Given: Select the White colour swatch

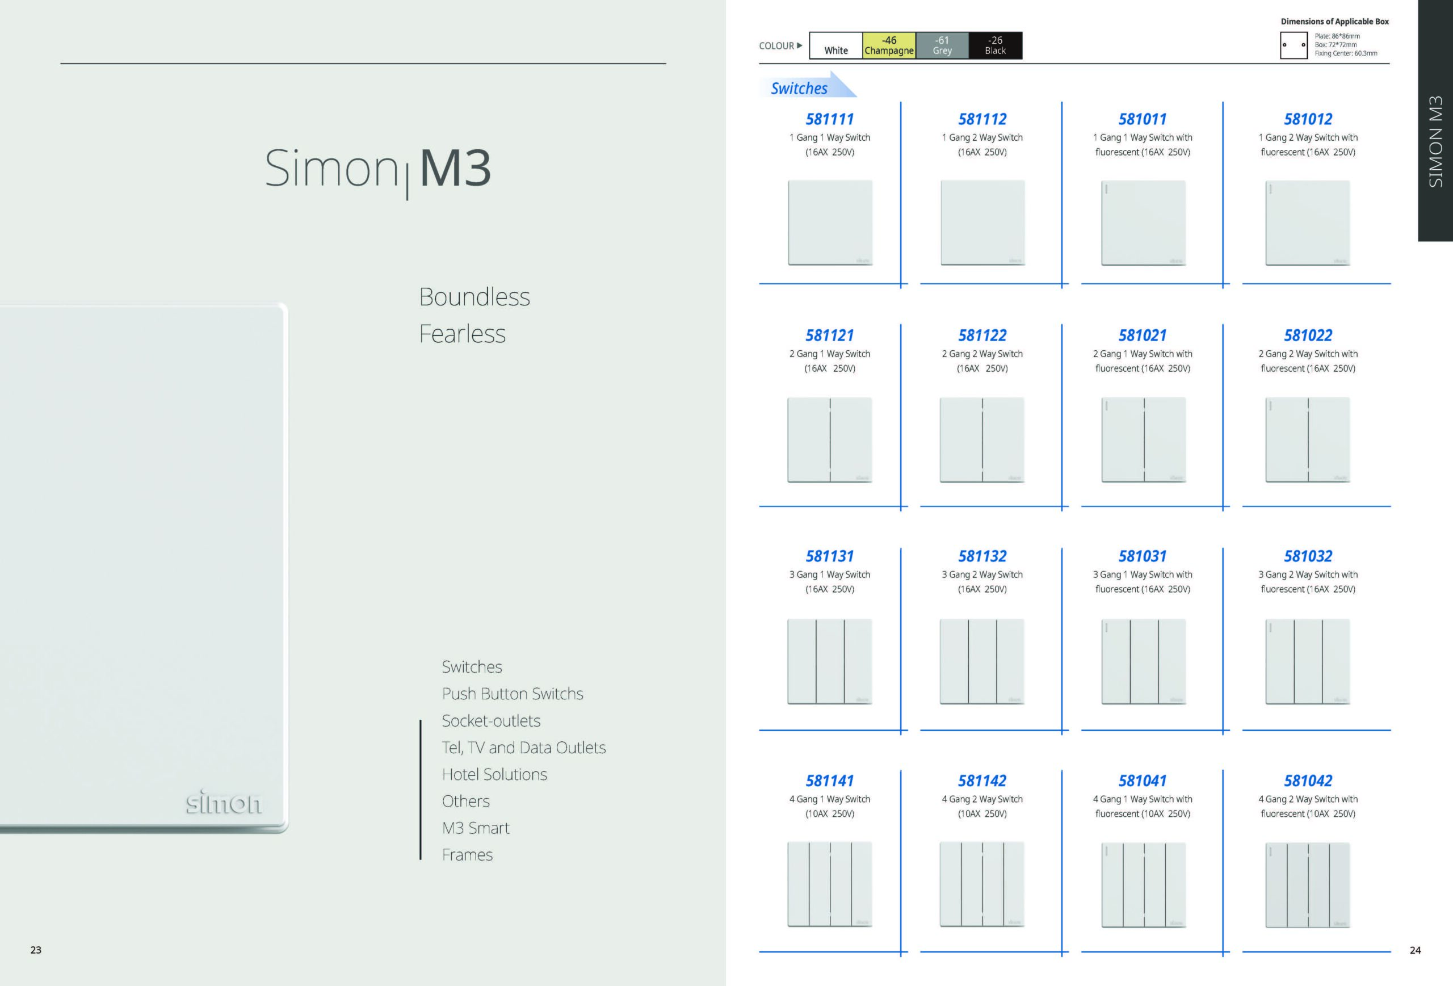Looking at the screenshot, I should click(836, 45).
